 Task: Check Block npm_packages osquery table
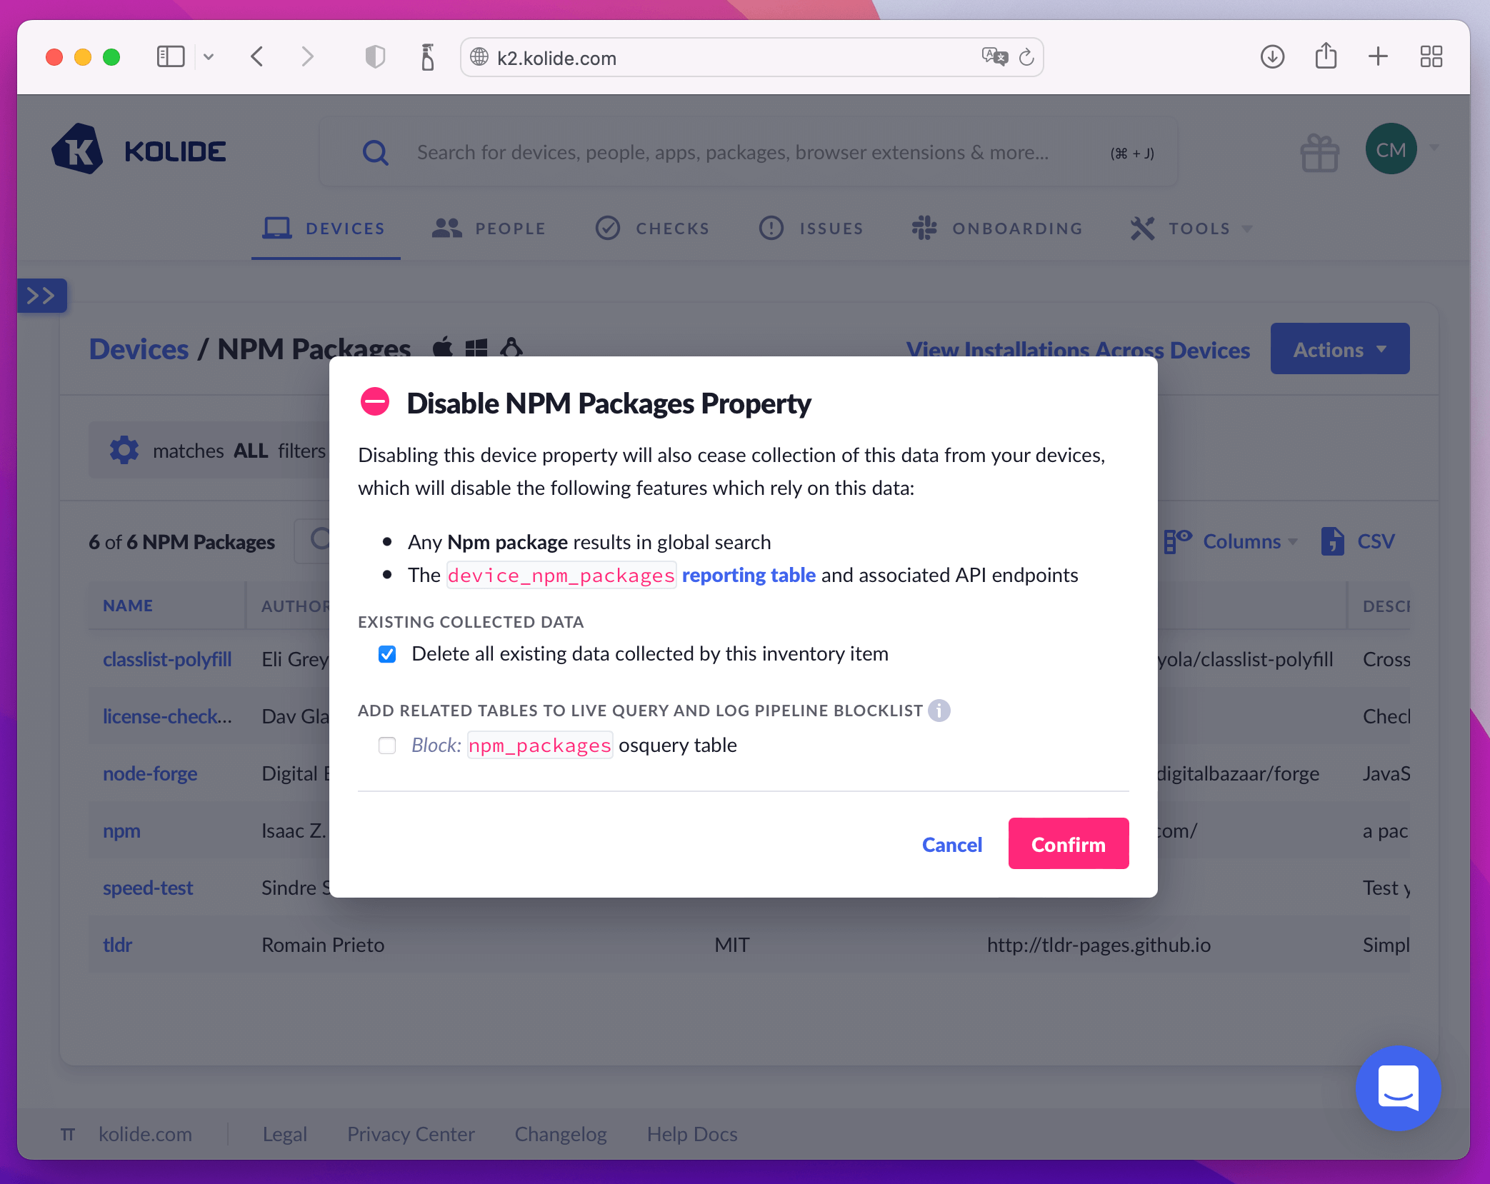click(387, 746)
